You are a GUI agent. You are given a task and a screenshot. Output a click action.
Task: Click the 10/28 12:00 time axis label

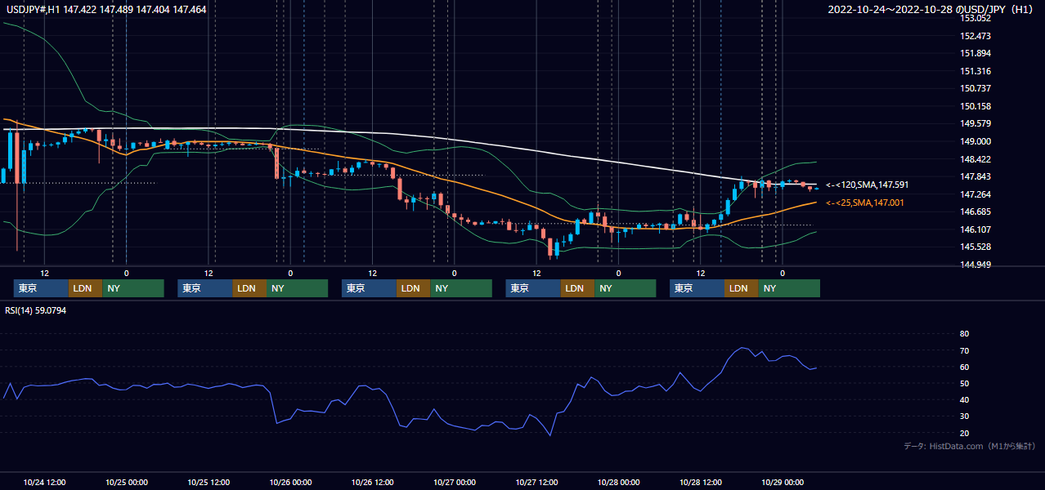701,482
